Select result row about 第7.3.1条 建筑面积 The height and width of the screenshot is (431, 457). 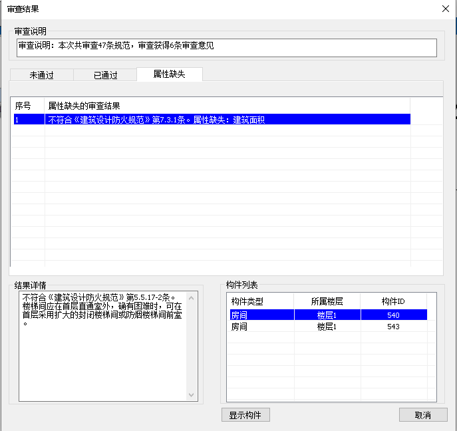pyautogui.click(x=212, y=120)
